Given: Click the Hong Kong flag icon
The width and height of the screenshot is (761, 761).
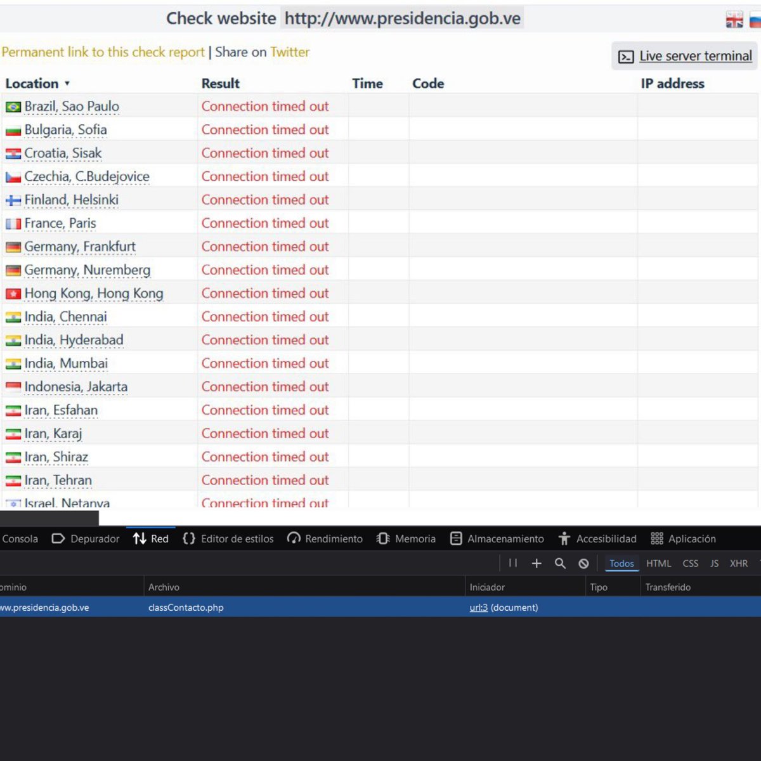Looking at the screenshot, I should [x=13, y=294].
